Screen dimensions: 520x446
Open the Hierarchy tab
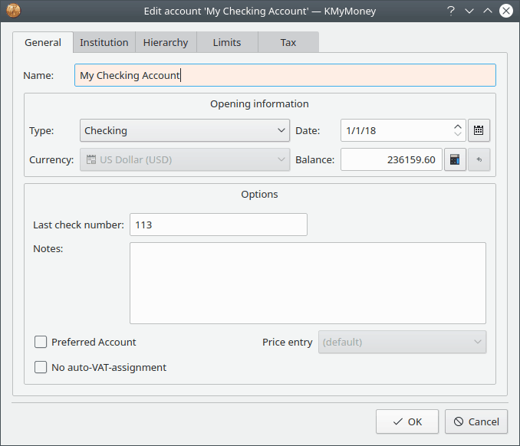coord(166,43)
